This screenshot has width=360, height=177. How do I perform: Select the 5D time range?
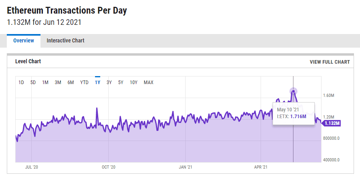(x=33, y=82)
